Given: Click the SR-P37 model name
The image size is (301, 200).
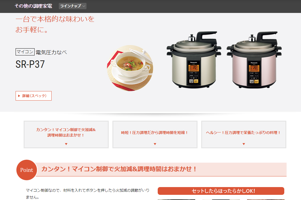Looking at the screenshot, I should tap(30, 64).
